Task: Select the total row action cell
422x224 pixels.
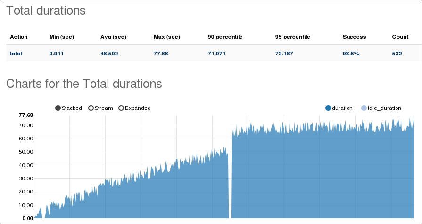Action: coord(16,54)
